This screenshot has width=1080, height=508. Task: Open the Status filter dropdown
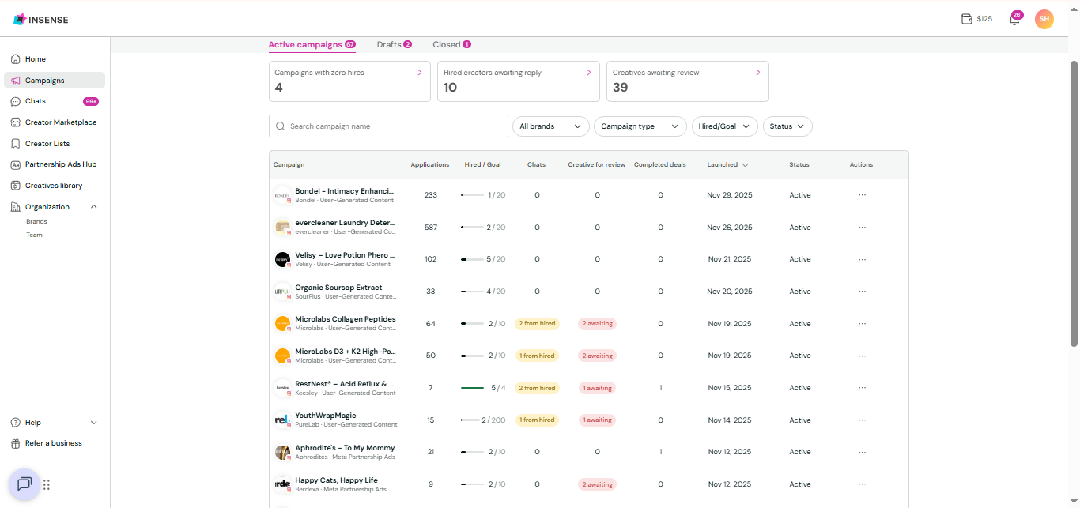click(x=787, y=126)
